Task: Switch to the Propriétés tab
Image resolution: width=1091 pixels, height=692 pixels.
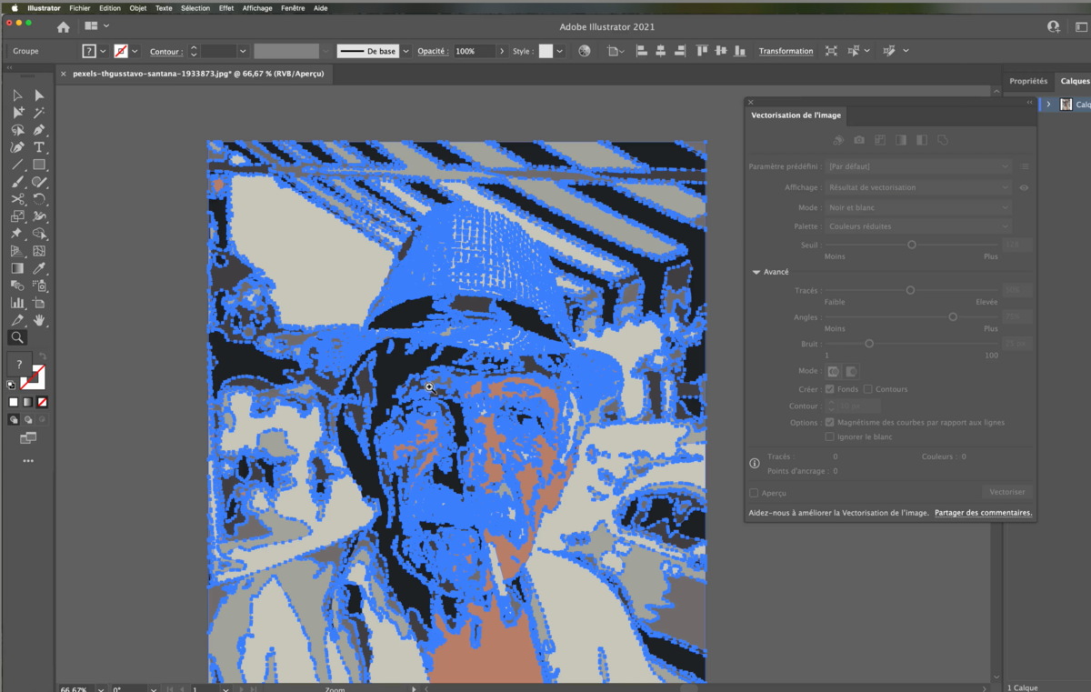Action: point(1028,81)
